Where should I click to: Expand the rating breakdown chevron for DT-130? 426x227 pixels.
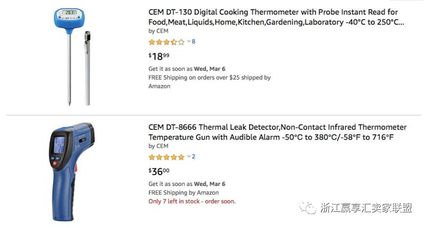point(189,41)
